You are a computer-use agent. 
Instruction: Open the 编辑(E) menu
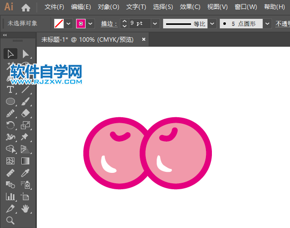(81, 7)
